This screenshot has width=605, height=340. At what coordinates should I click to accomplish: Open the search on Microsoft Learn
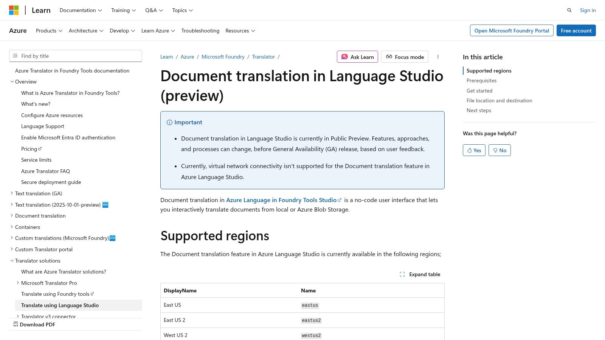click(x=569, y=10)
